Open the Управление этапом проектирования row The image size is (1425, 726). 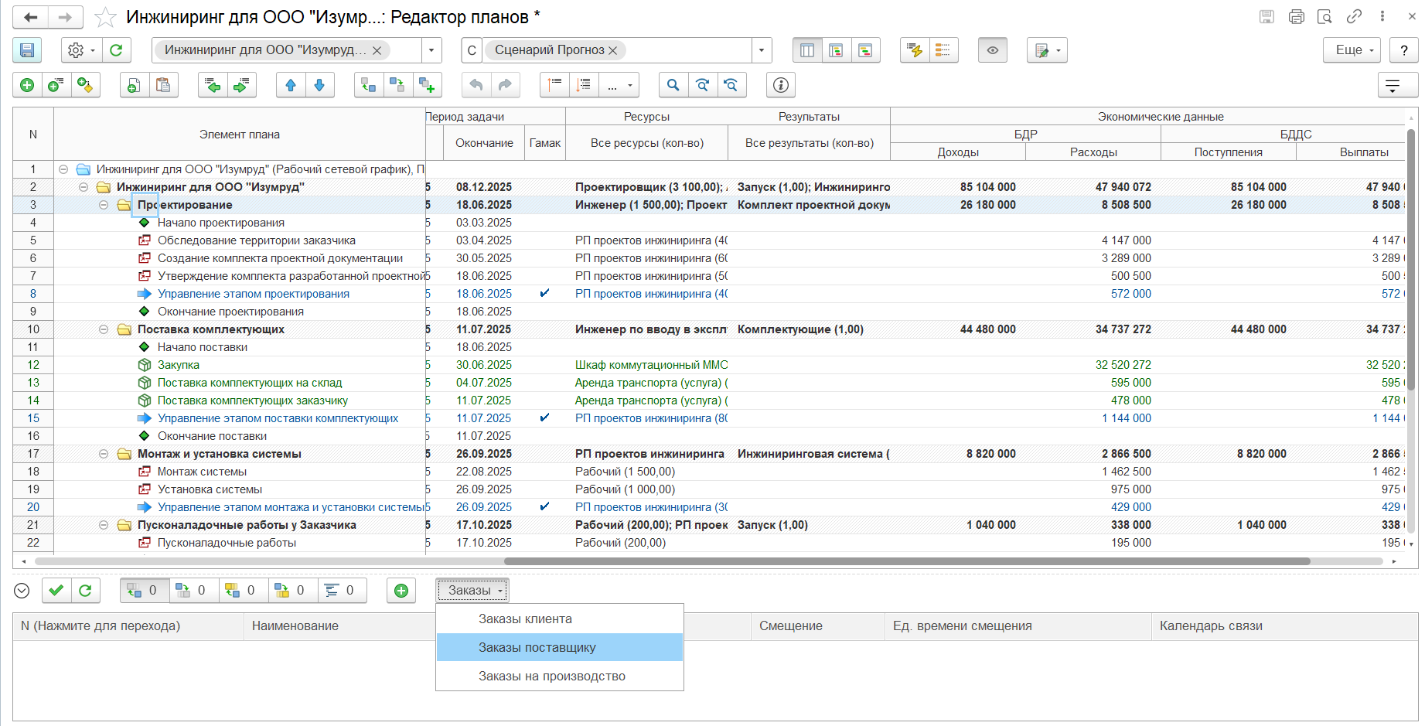point(254,294)
